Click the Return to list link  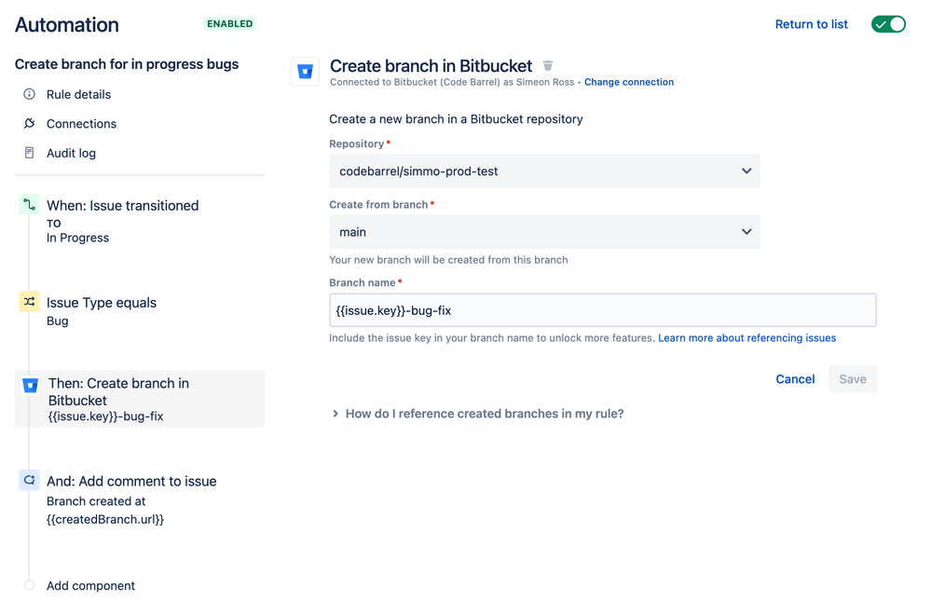tap(811, 23)
